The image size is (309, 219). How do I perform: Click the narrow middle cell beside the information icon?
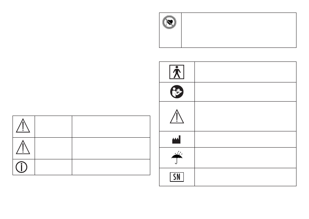click(53, 167)
